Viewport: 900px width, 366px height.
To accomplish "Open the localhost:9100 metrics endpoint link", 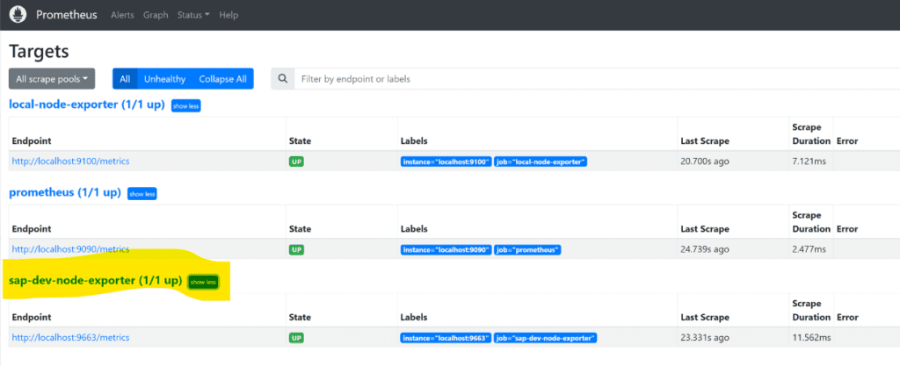I will tap(70, 161).
